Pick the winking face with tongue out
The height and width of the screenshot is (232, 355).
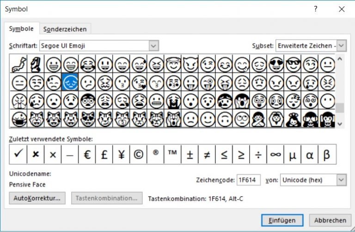click(208, 82)
